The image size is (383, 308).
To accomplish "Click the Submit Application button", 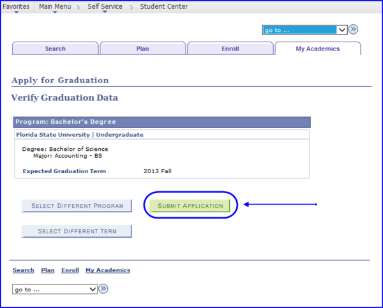I will coord(190,206).
